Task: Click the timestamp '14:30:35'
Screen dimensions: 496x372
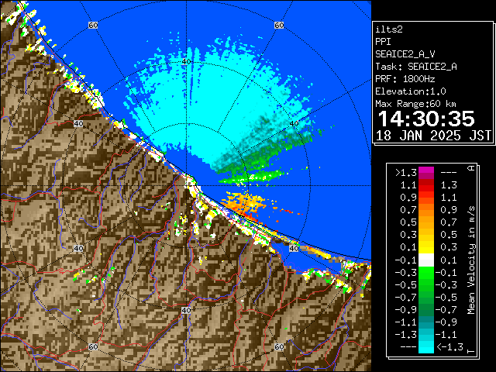Action: [x=426, y=119]
